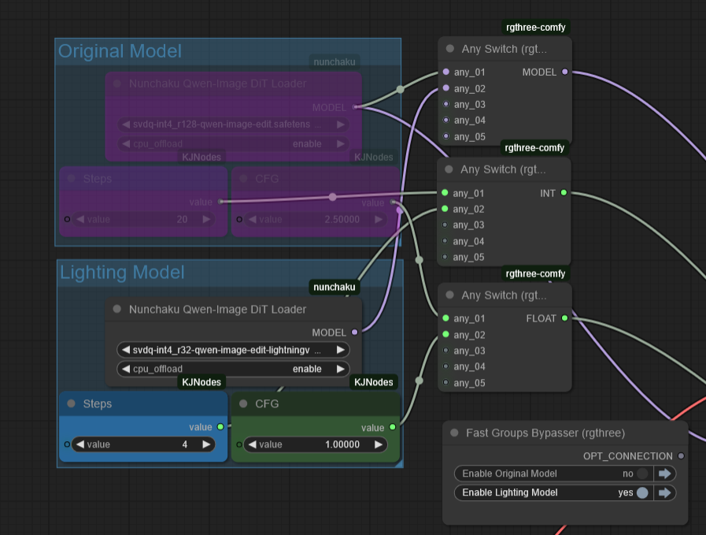706x535 pixels.
Task: Click Original Model CFG value field showing 2.50000
Action: pos(315,220)
